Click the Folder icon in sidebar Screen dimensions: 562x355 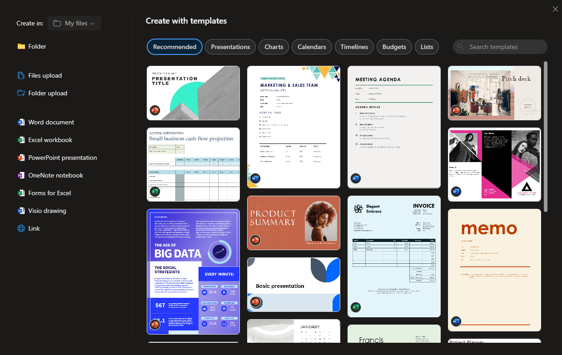click(21, 46)
